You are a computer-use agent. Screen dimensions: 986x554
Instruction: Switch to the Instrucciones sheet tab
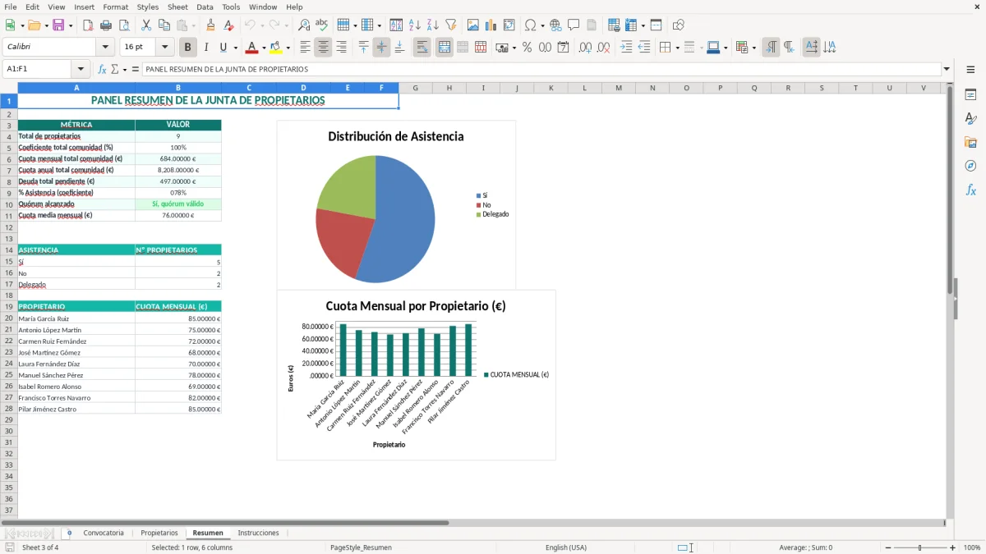tap(258, 533)
